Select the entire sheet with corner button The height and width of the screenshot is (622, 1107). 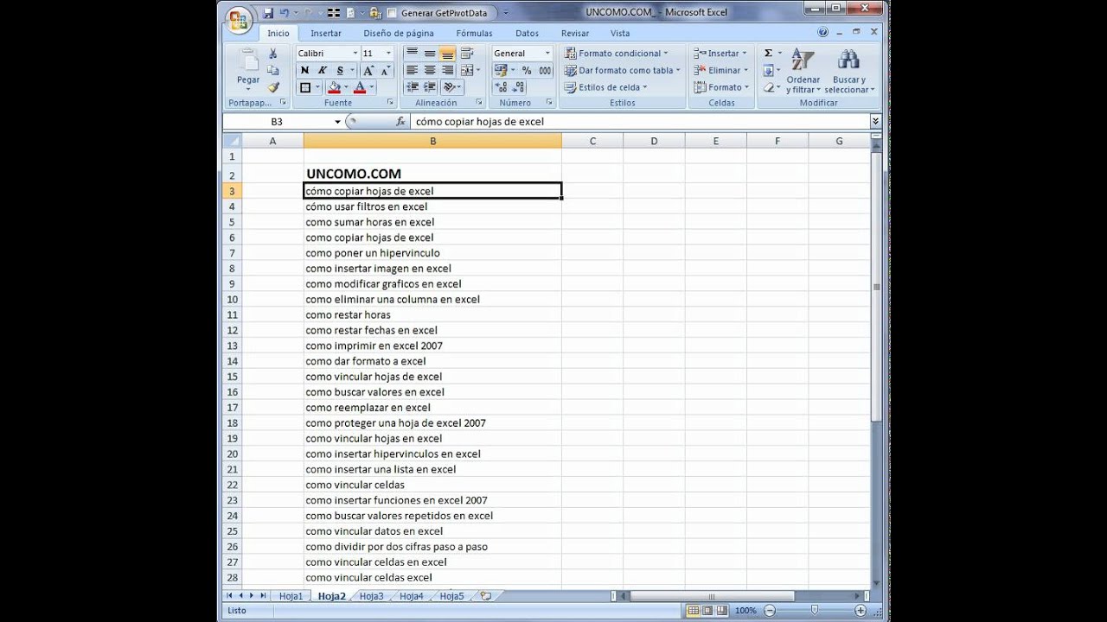[232, 141]
